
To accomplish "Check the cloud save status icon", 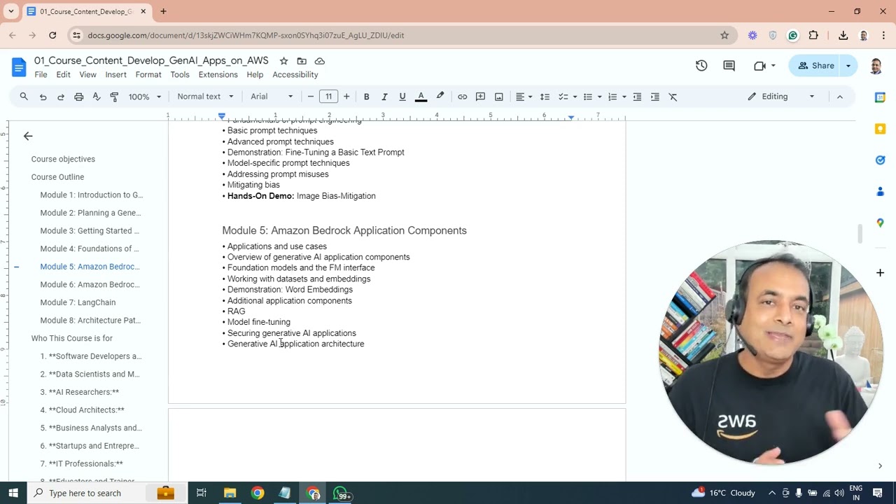I will 320,61.
